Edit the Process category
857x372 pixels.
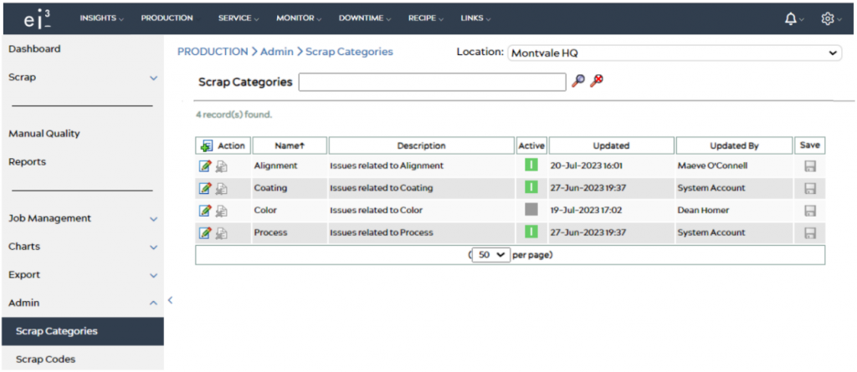point(205,233)
